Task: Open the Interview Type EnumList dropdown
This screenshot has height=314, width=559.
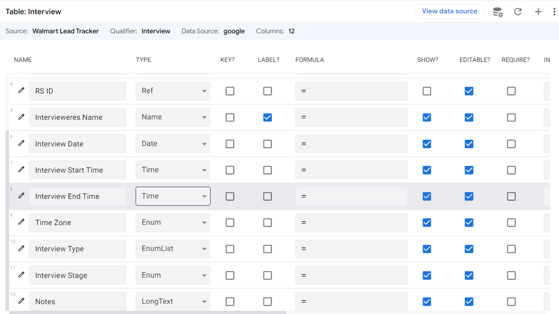Action: coord(173,249)
